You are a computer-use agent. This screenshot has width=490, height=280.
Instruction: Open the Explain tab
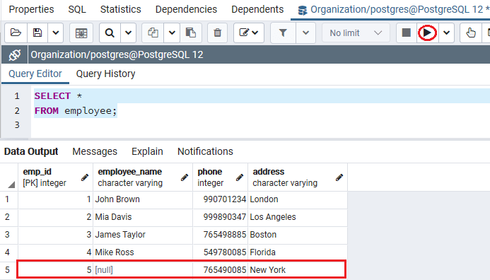(147, 151)
